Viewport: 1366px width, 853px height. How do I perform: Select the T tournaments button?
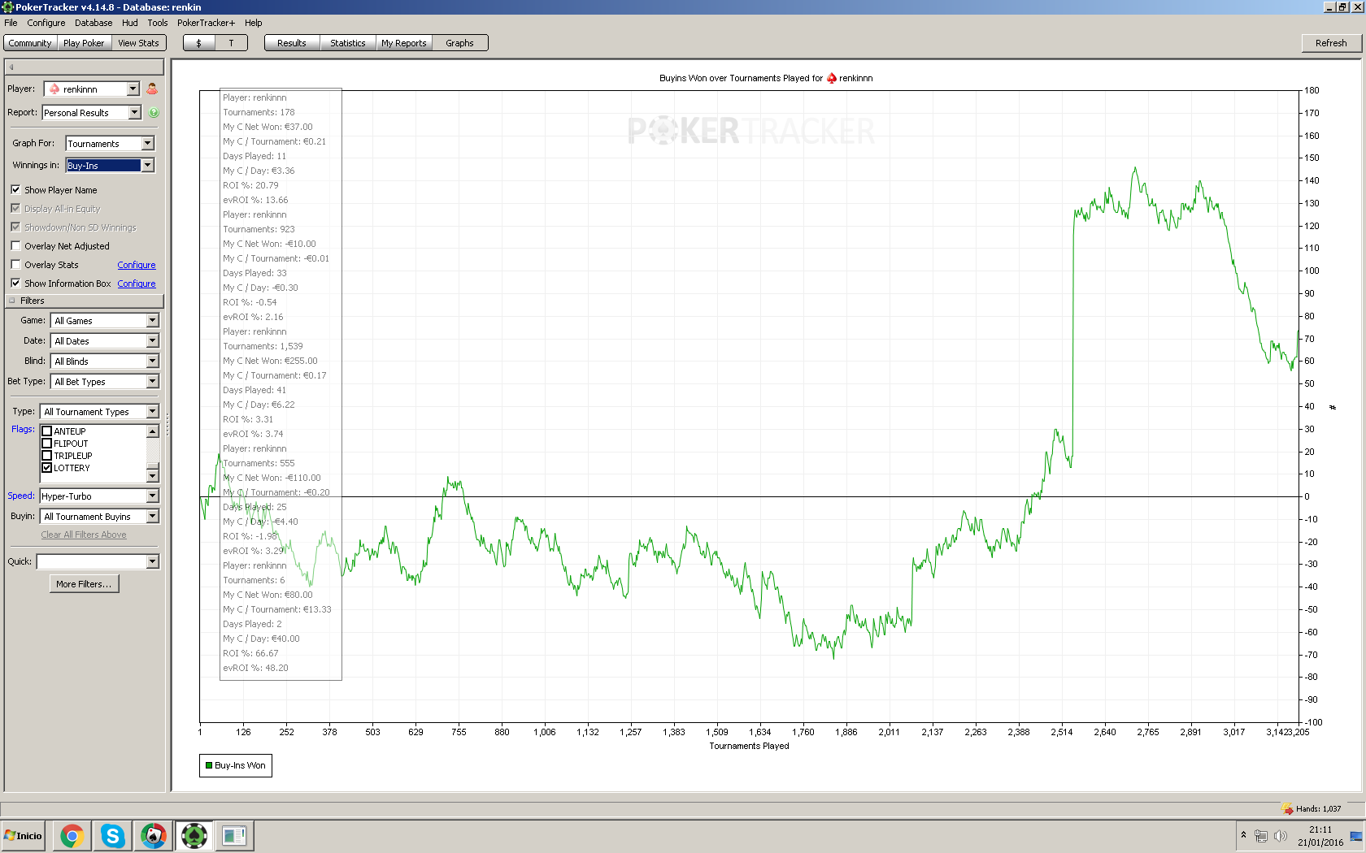coord(231,43)
